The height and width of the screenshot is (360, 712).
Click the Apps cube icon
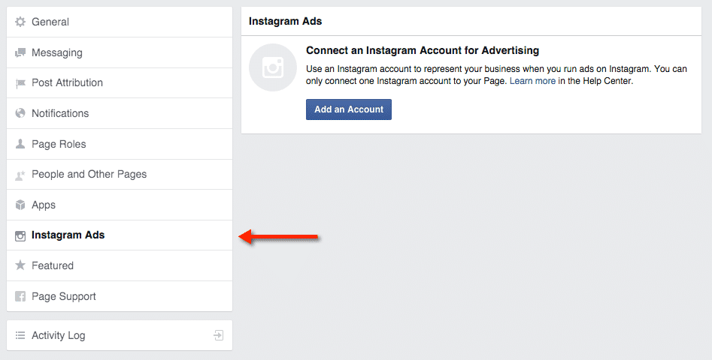[x=20, y=205]
